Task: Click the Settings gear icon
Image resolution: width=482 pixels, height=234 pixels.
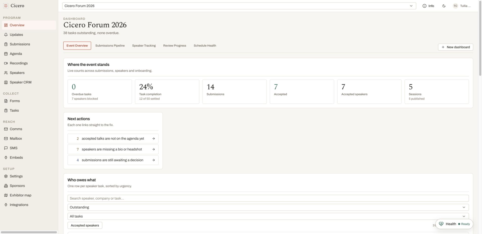Action: pyautogui.click(x=6, y=176)
